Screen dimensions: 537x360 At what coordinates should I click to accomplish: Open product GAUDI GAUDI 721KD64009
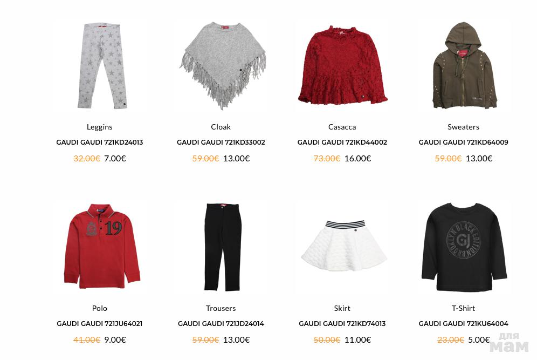(463, 142)
